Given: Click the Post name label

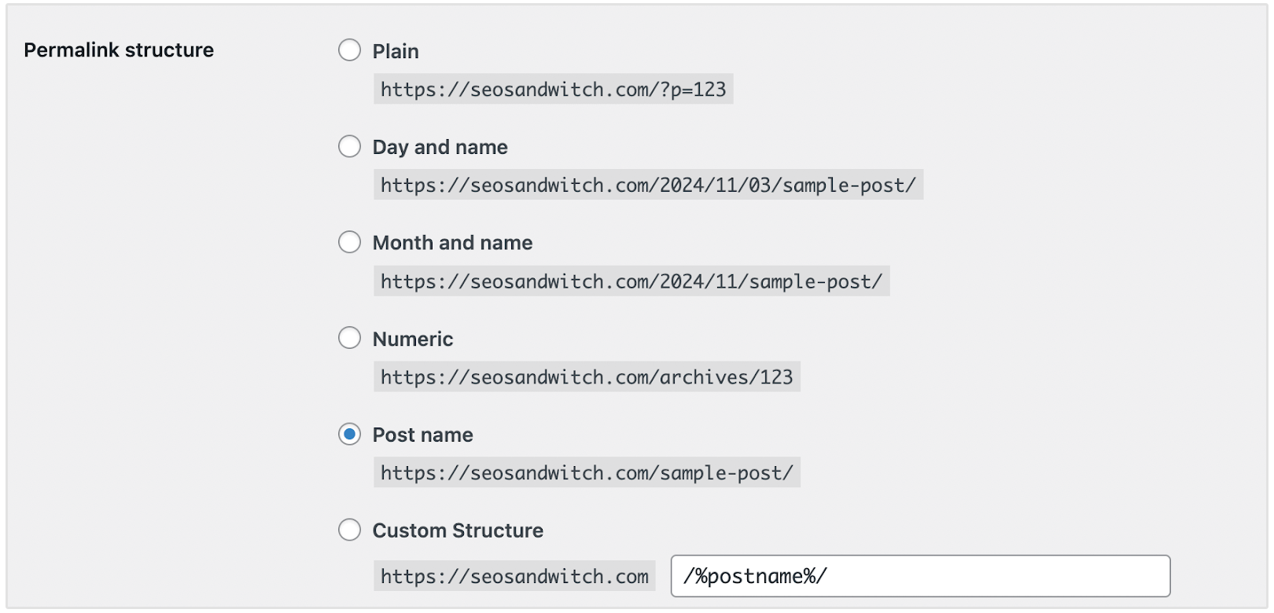Looking at the screenshot, I should [x=422, y=435].
